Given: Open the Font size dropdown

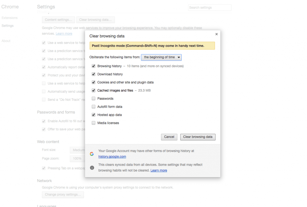Looking at the screenshot, I should click(78, 150).
